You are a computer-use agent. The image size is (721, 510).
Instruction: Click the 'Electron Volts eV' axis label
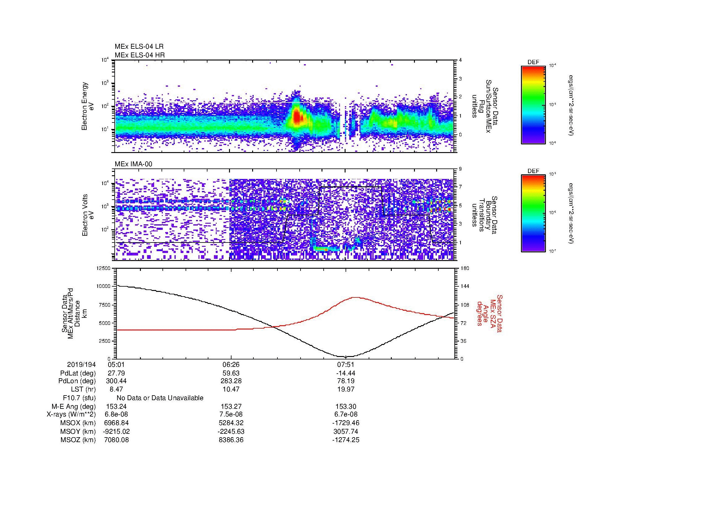click(88, 215)
